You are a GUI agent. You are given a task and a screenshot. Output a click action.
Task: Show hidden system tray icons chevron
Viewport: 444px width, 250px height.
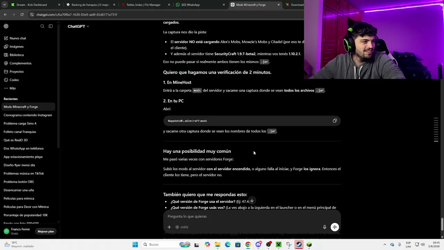385,244
